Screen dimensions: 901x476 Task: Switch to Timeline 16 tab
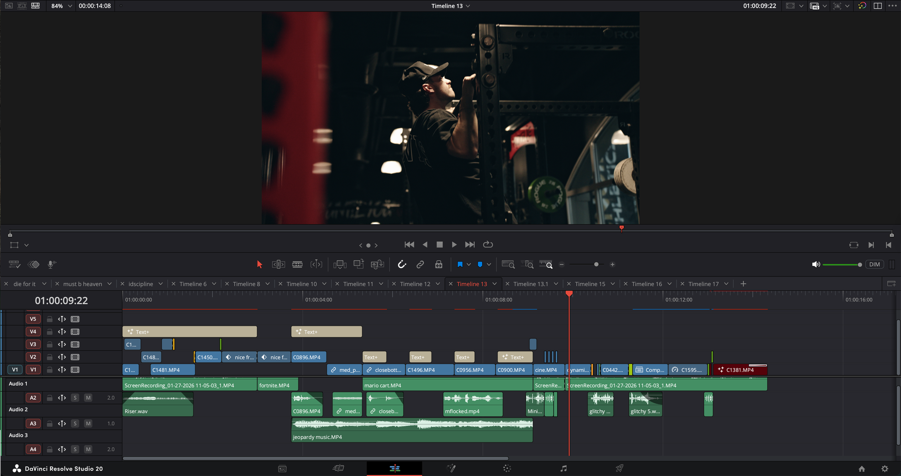click(x=647, y=284)
